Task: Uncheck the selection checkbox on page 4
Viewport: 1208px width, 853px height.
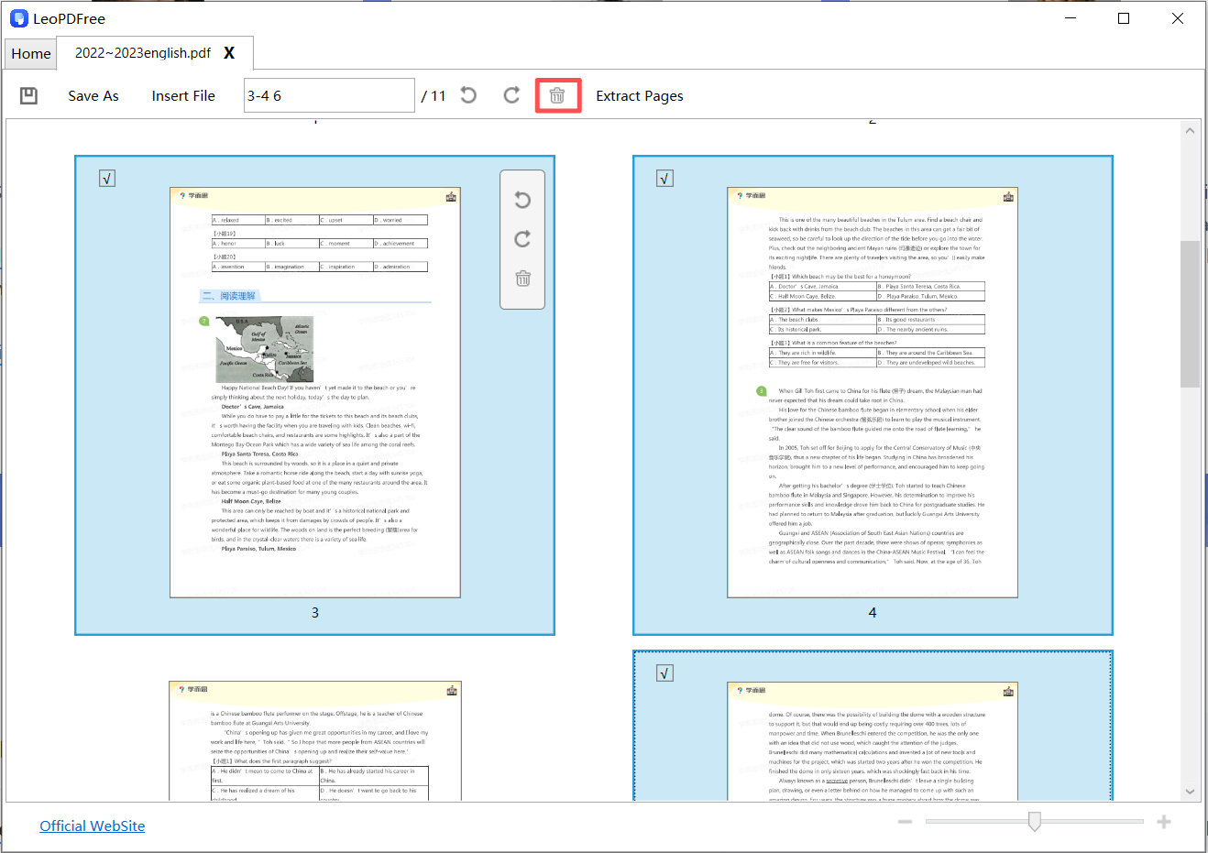Action: click(664, 178)
